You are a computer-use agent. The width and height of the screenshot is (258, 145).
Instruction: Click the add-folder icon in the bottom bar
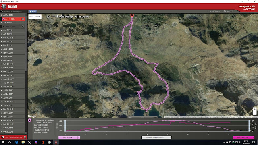click(2, 137)
